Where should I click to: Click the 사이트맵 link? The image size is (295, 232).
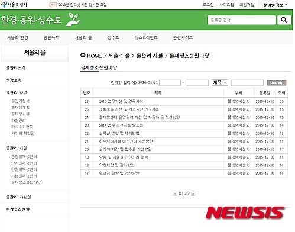[226, 5]
